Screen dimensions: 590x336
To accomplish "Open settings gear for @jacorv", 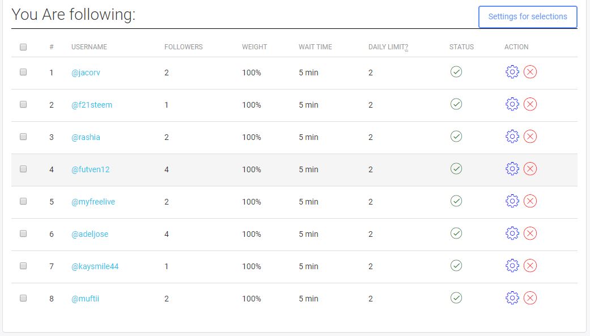I will coord(512,72).
